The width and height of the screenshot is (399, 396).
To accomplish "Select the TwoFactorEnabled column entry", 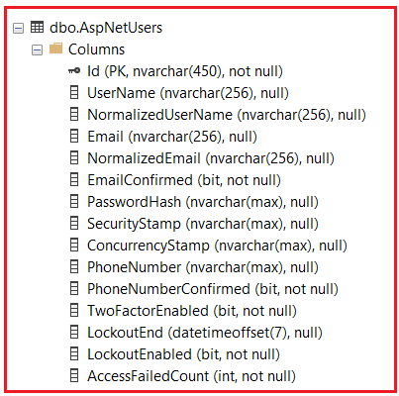I will coord(192,311).
